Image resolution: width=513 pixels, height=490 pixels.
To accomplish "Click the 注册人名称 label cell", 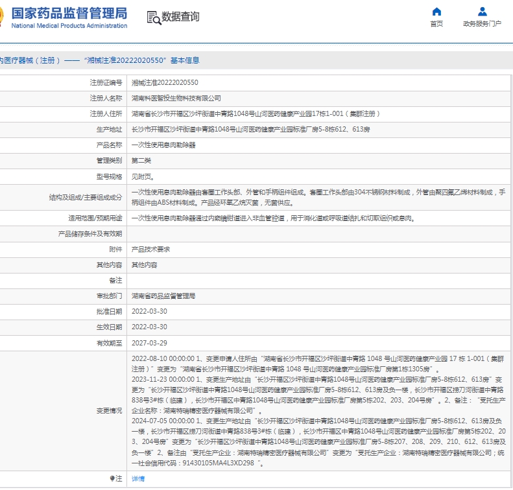I will [106, 99].
